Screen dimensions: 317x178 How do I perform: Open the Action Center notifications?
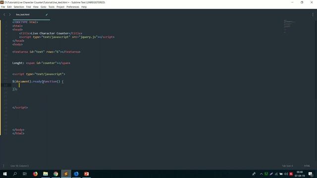tap(311, 174)
